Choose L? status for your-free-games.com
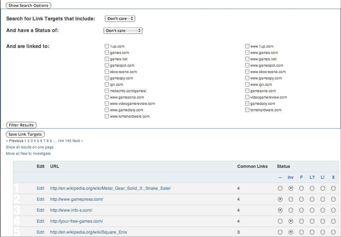Image resolution: width=341 pixels, height=237 pixels. coord(312,221)
